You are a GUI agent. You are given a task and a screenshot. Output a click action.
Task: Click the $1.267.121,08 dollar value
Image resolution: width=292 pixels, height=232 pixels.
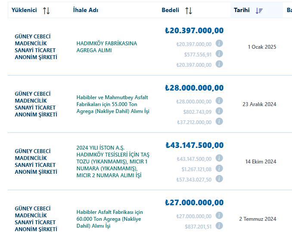pos(196,169)
